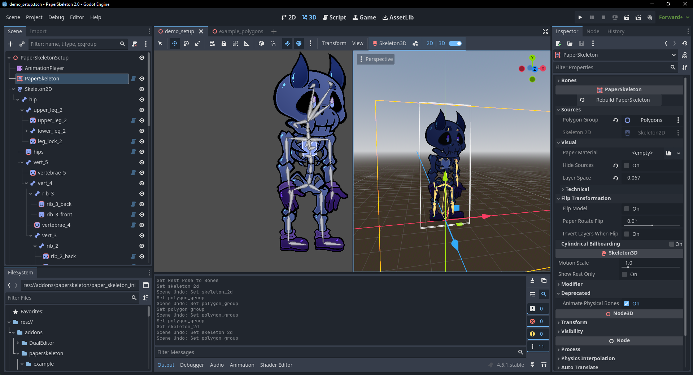The image size is (693, 375).
Task: Enable the Hide Sources checkbox
Action: click(627, 166)
